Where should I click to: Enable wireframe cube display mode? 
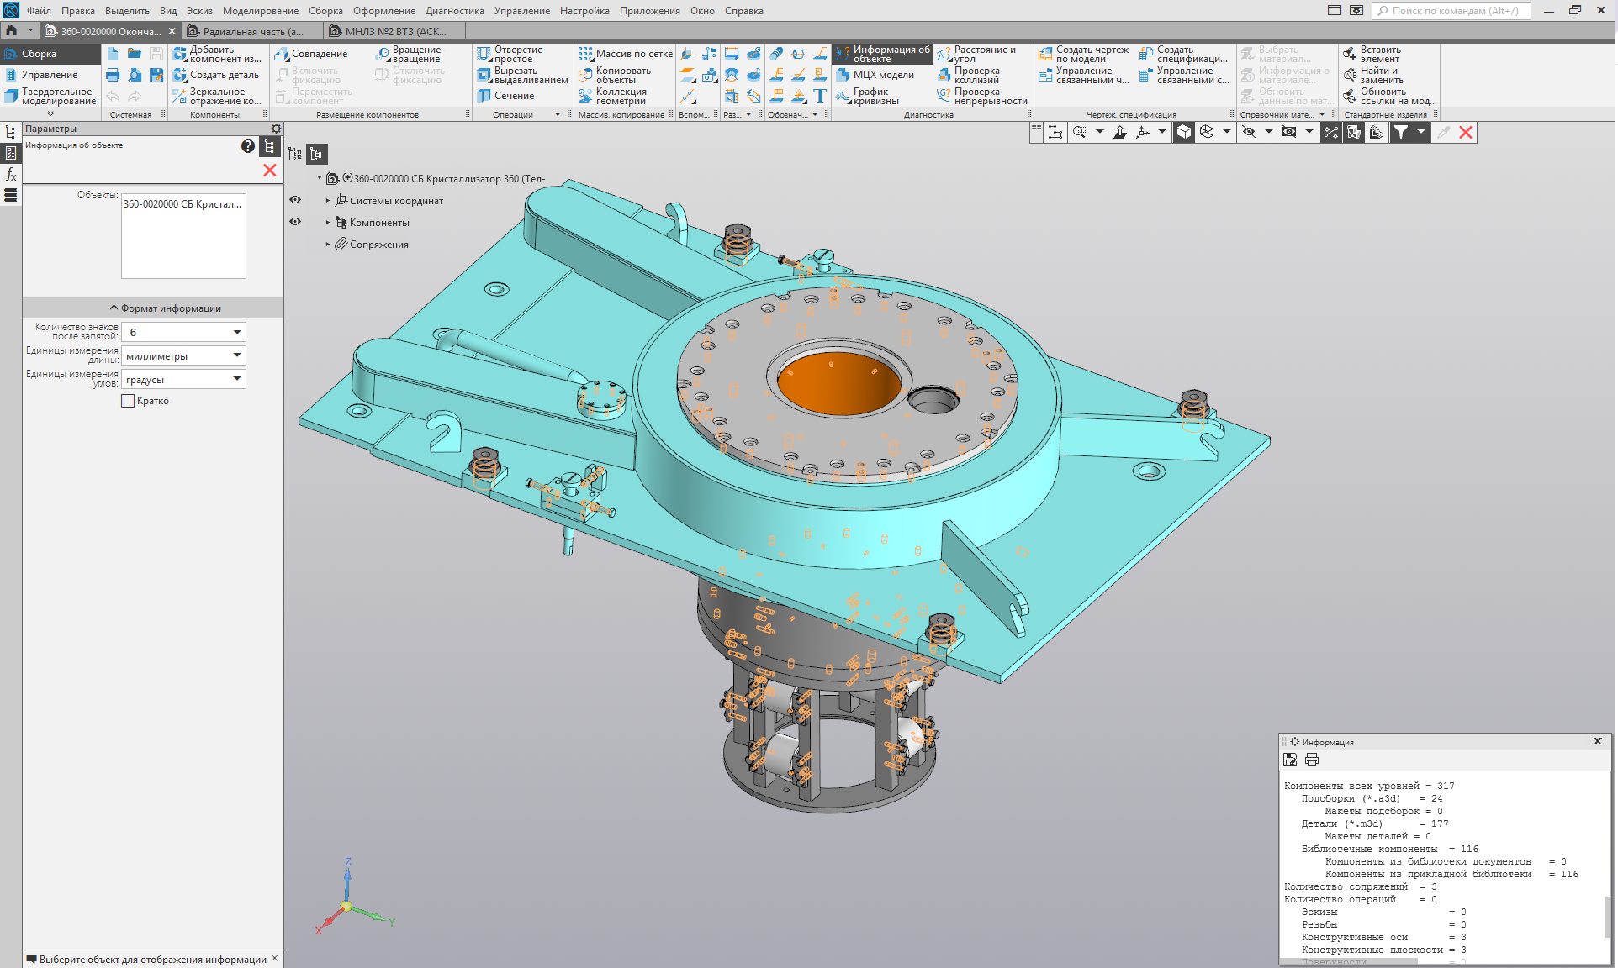(1207, 132)
